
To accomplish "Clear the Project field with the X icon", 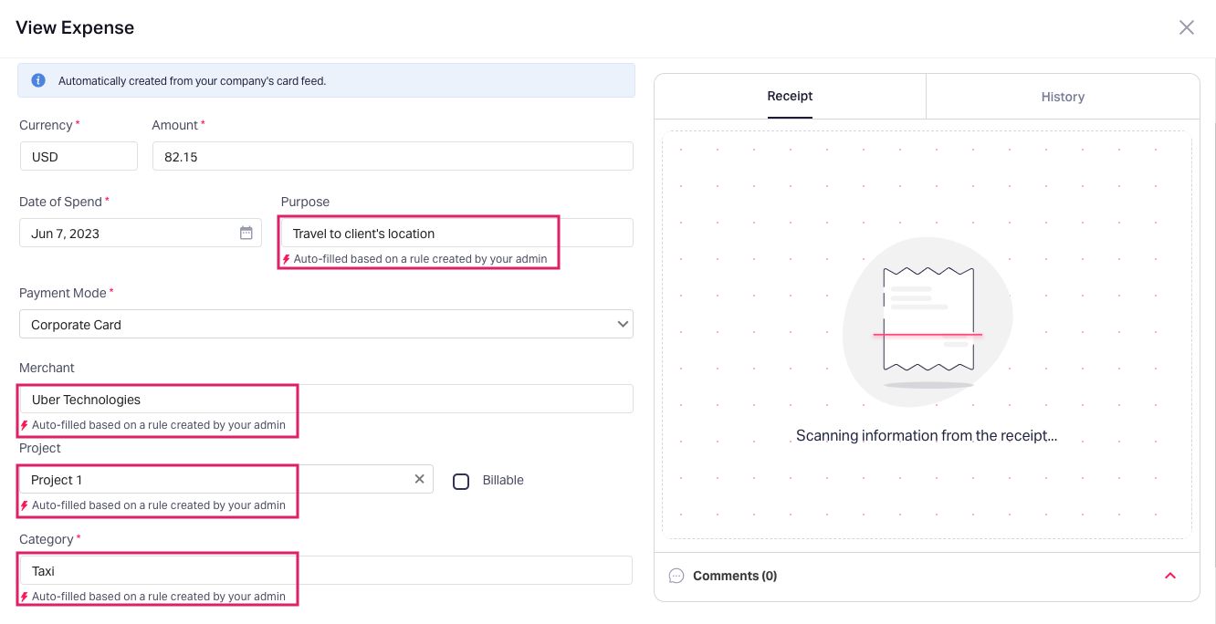I will point(419,479).
